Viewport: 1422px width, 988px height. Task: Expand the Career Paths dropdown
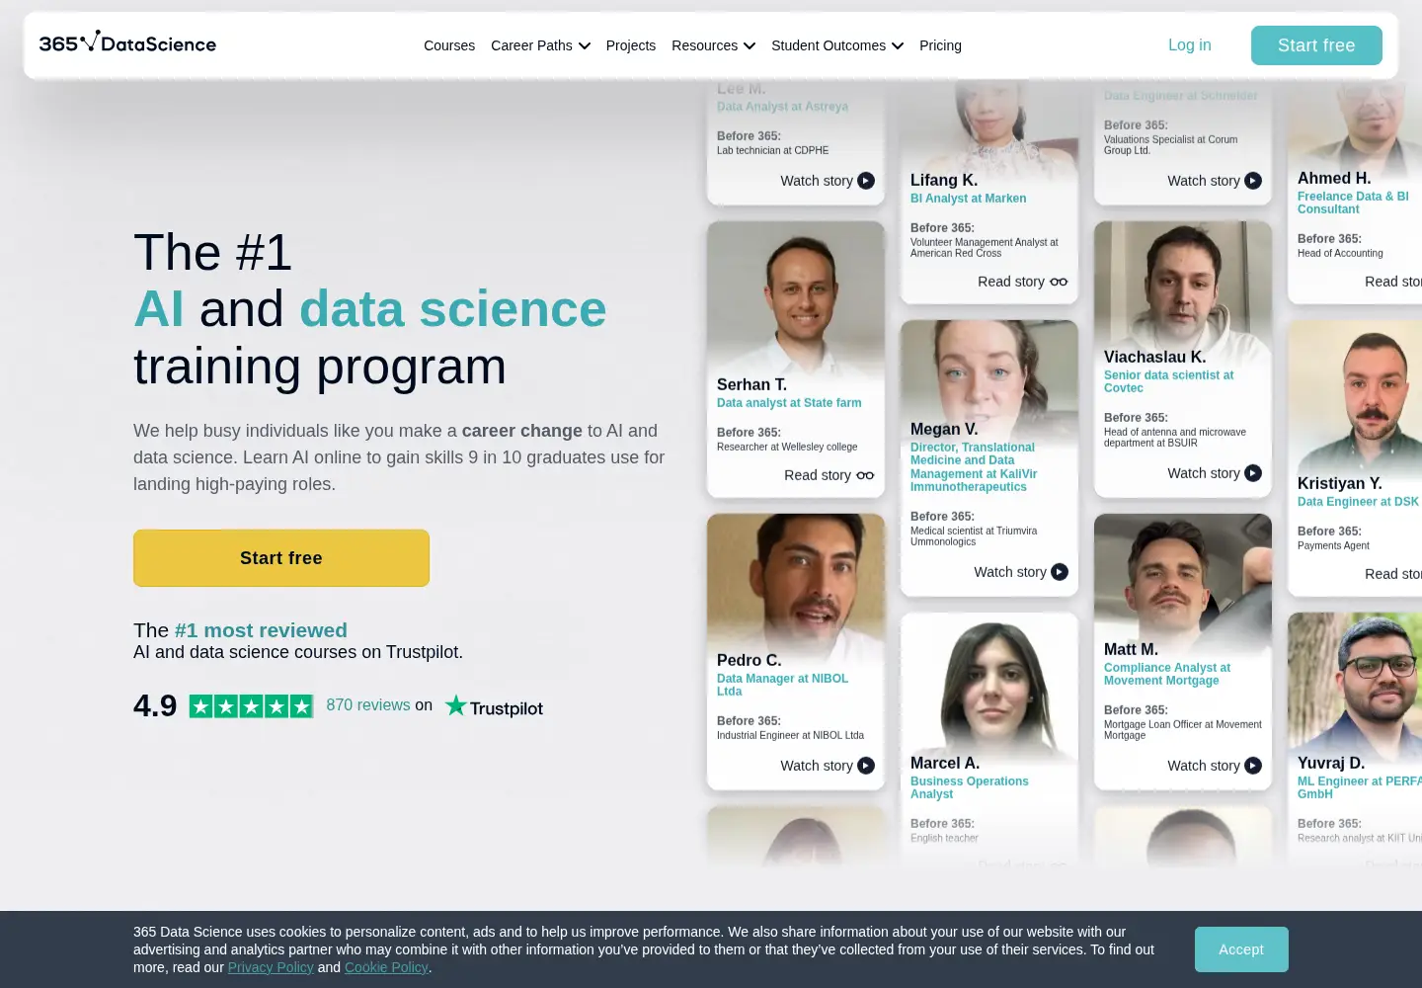click(540, 45)
